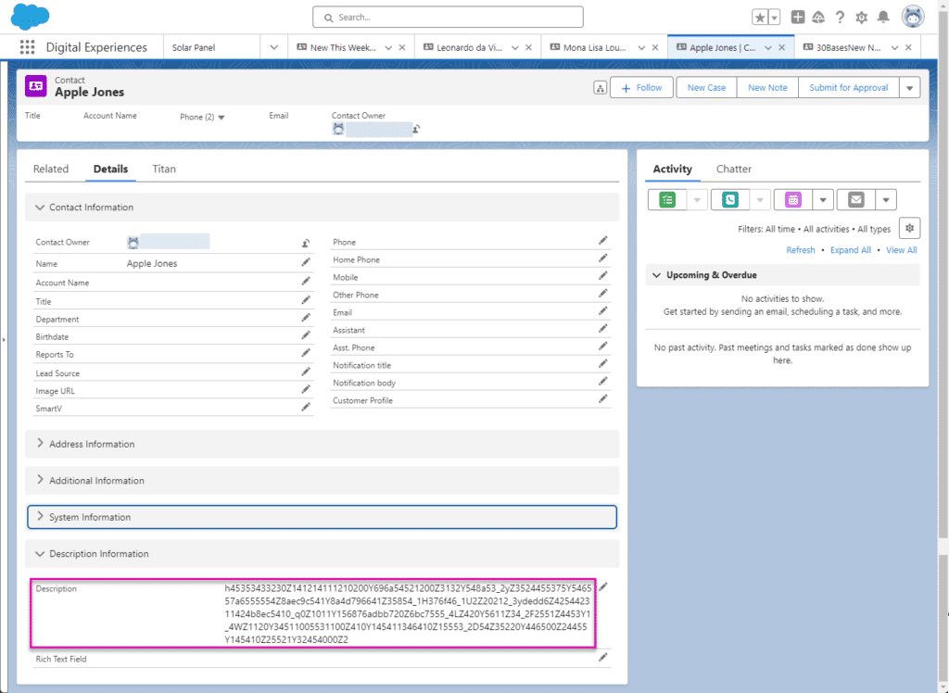Follow the Apple Jones contact
The image size is (949, 693).
pyautogui.click(x=641, y=86)
